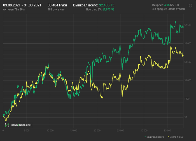Click the 30 000 x-axis label
The image size is (196, 141).
coord(144,131)
